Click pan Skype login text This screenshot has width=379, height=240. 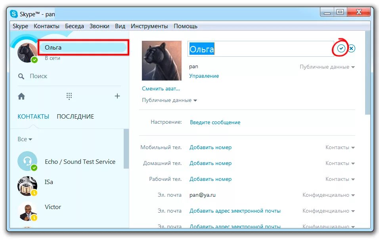[x=193, y=67]
